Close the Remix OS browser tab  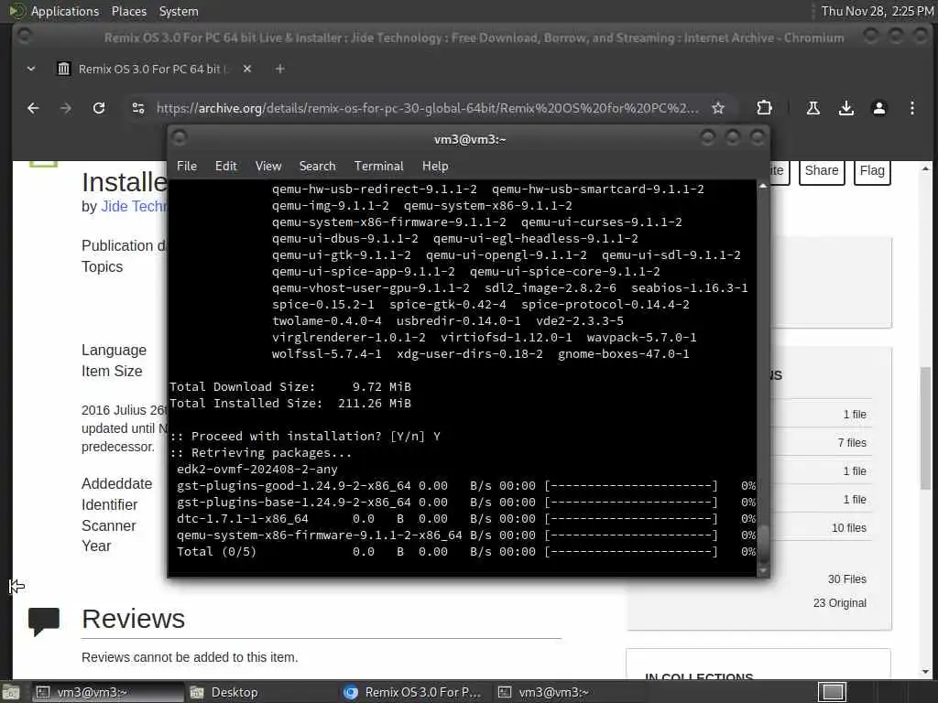coord(247,69)
